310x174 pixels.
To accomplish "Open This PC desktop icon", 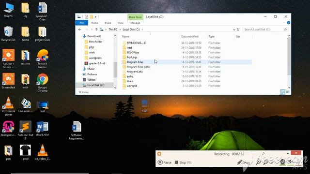I will [8, 10].
